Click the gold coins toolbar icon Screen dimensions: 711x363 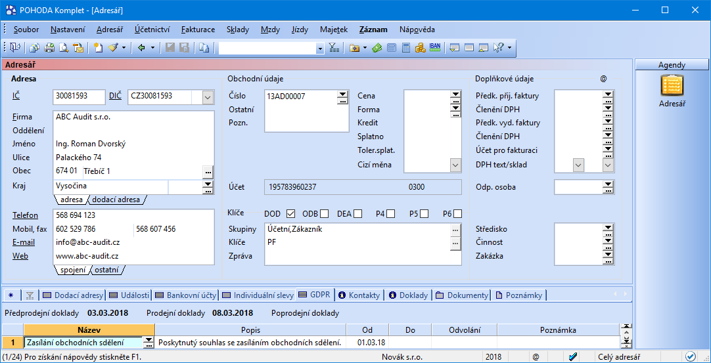click(x=421, y=47)
